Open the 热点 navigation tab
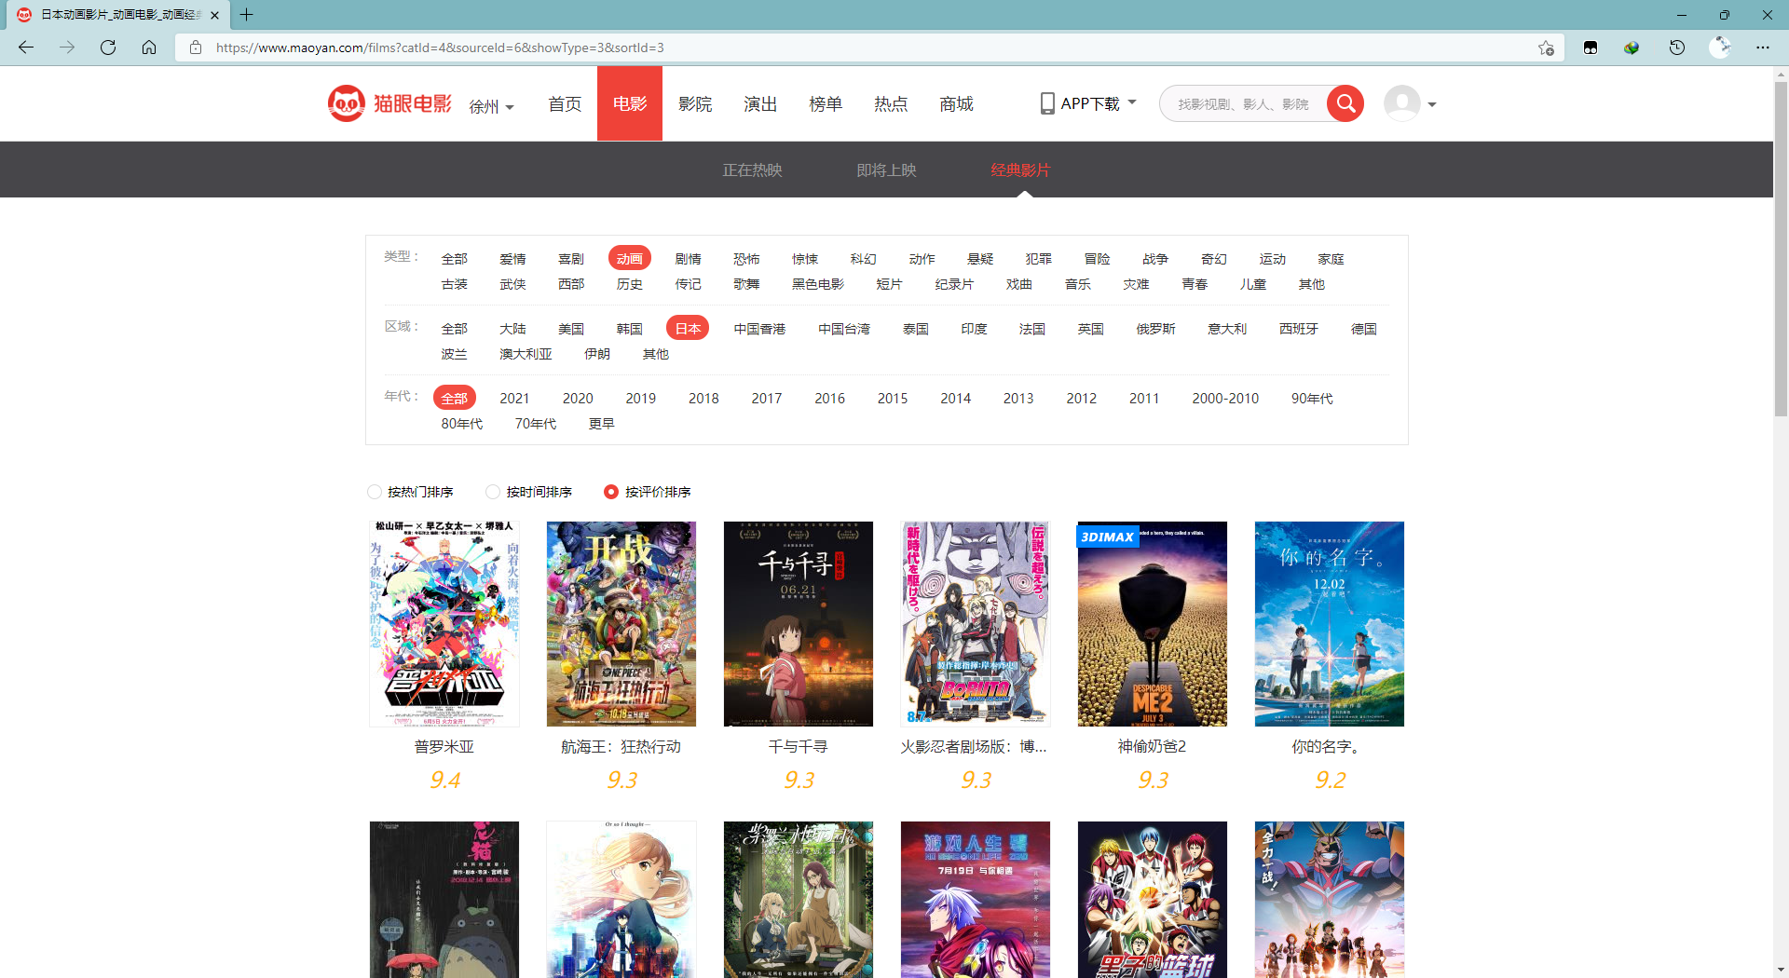Viewport: 1789px width, 978px height. click(891, 103)
